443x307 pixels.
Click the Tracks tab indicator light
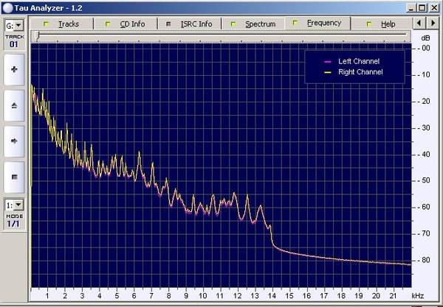46,24
